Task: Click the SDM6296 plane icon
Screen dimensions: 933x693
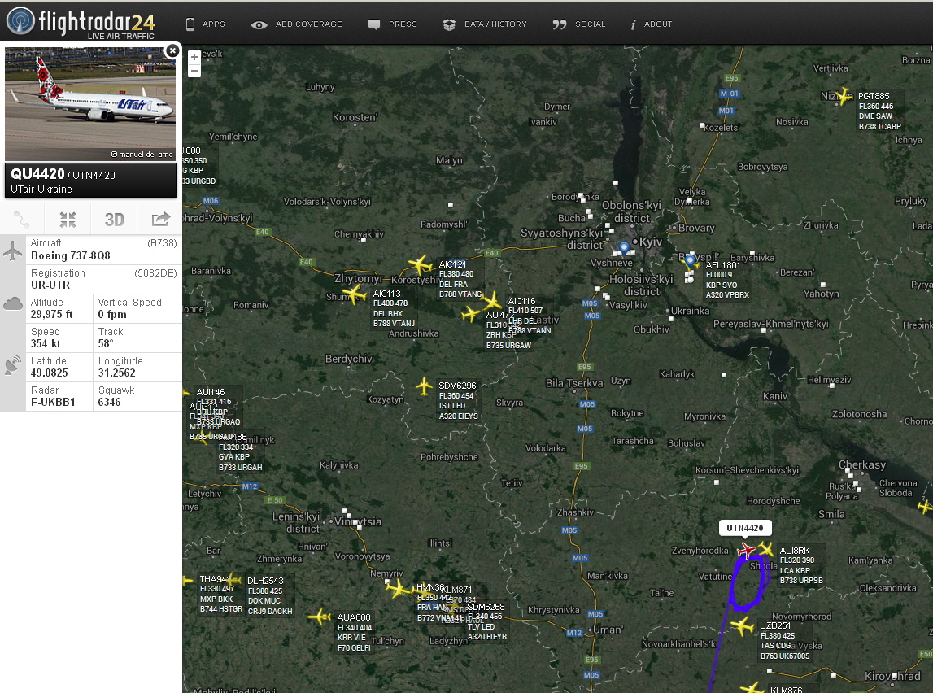Action: pos(424,386)
